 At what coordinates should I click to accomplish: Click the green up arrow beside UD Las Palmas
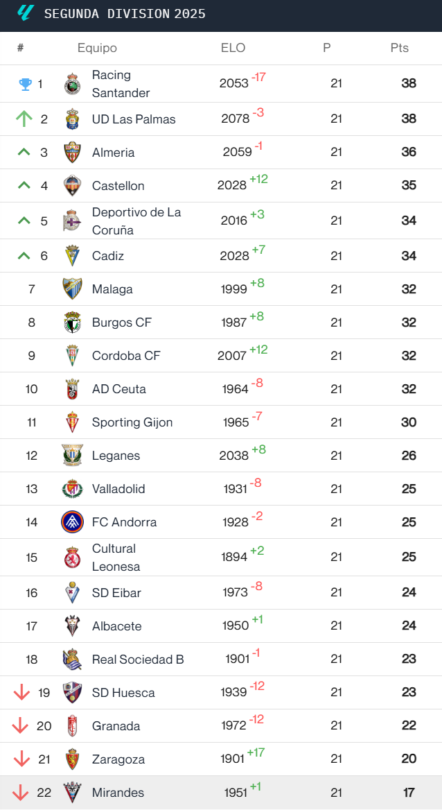point(25,119)
